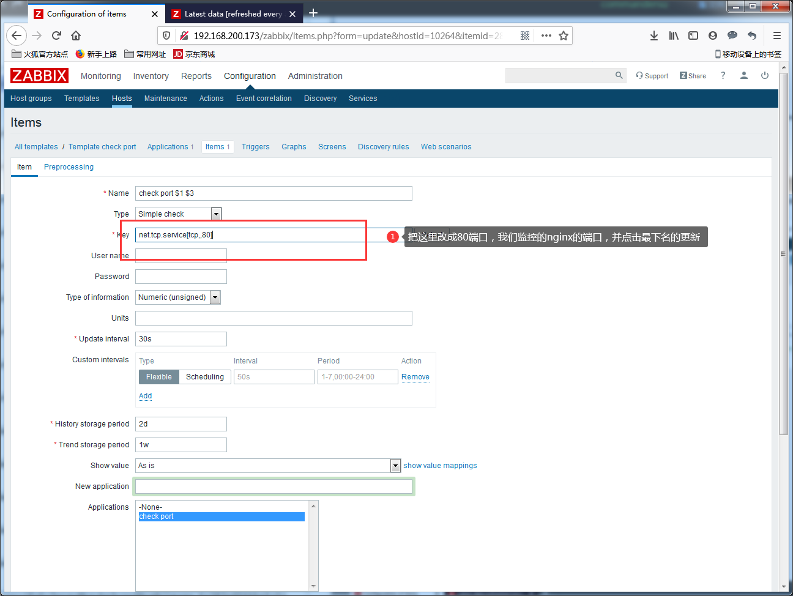The width and height of the screenshot is (793, 596).
Task: Open the Discovery rules link
Action: click(384, 147)
